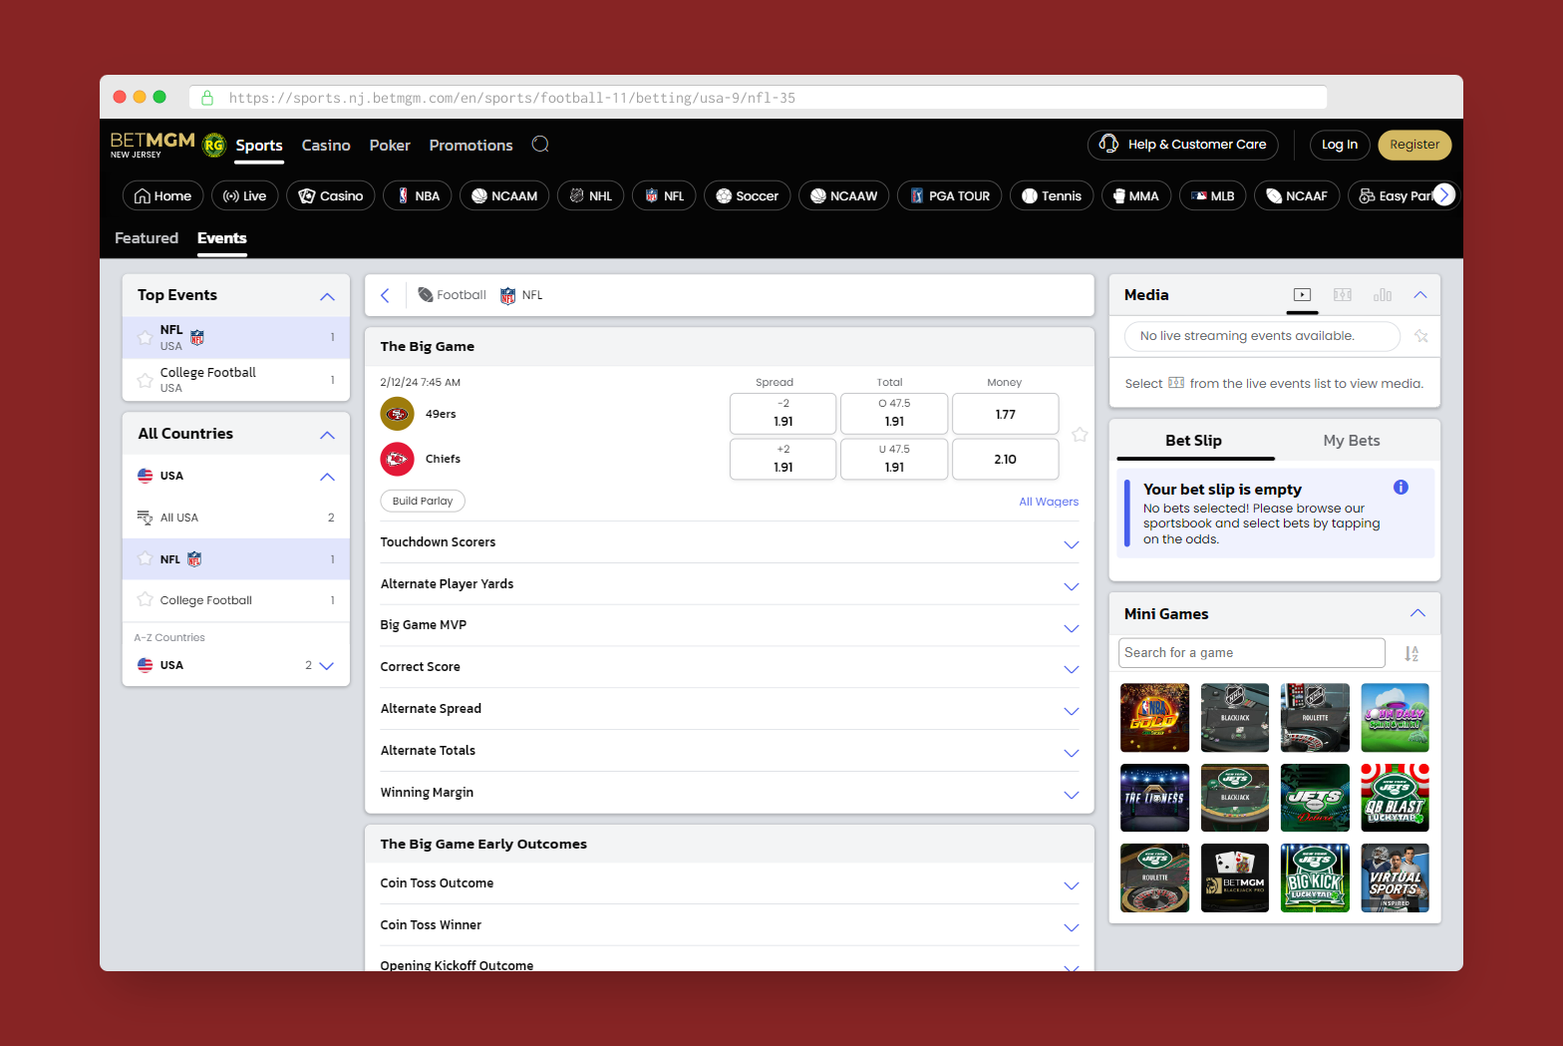The width and height of the screenshot is (1563, 1046).
Task: Favorite NFL in Top Events star
Action: (x=145, y=337)
